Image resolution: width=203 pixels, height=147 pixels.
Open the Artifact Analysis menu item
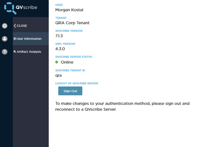click(31, 52)
